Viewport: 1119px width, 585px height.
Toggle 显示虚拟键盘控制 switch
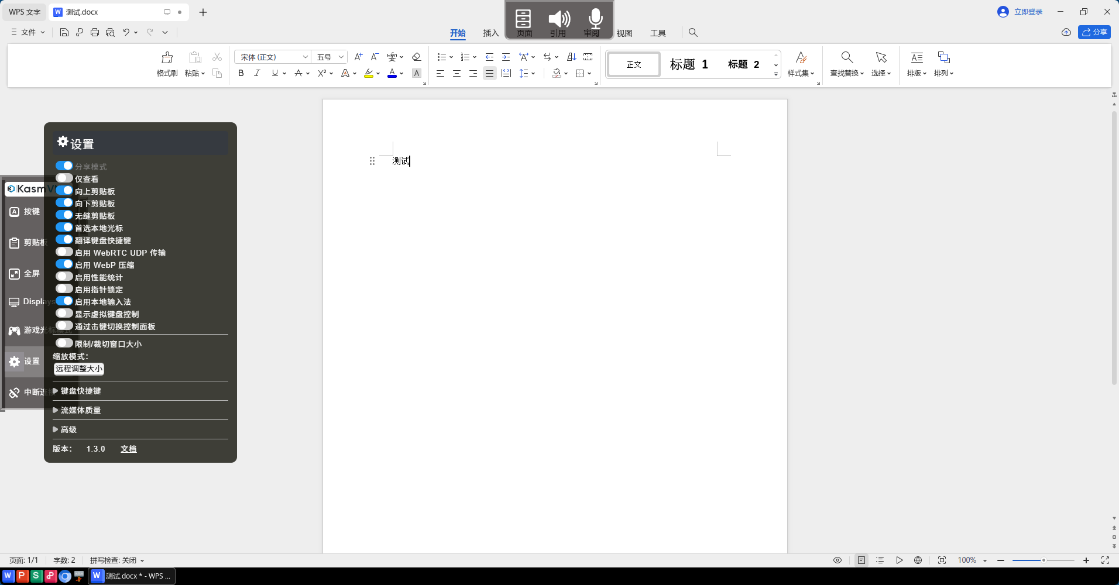(x=64, y=314)
